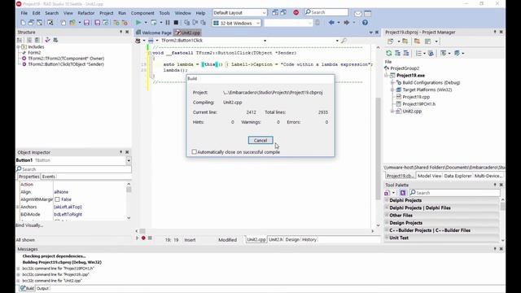Switch to the Model View tab
The image size is (521, 293).
429,176
